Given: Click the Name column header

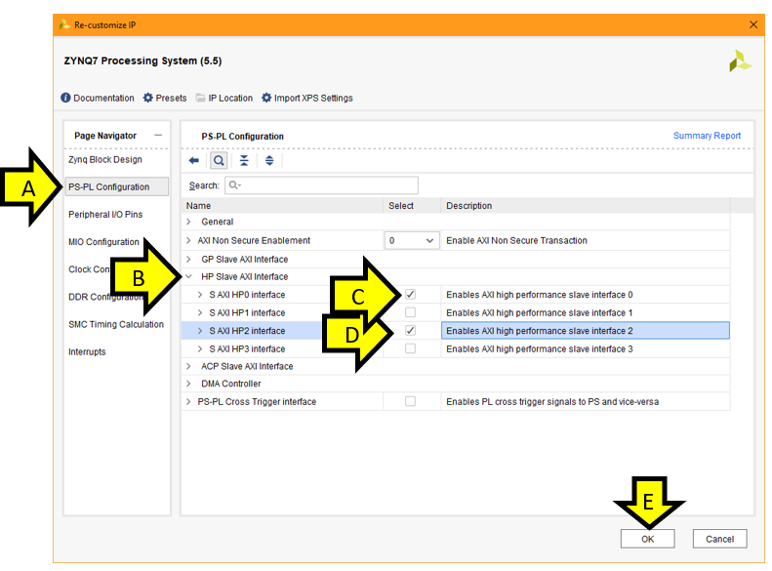Looking at the screenshot, I should (x=282, y=206).
